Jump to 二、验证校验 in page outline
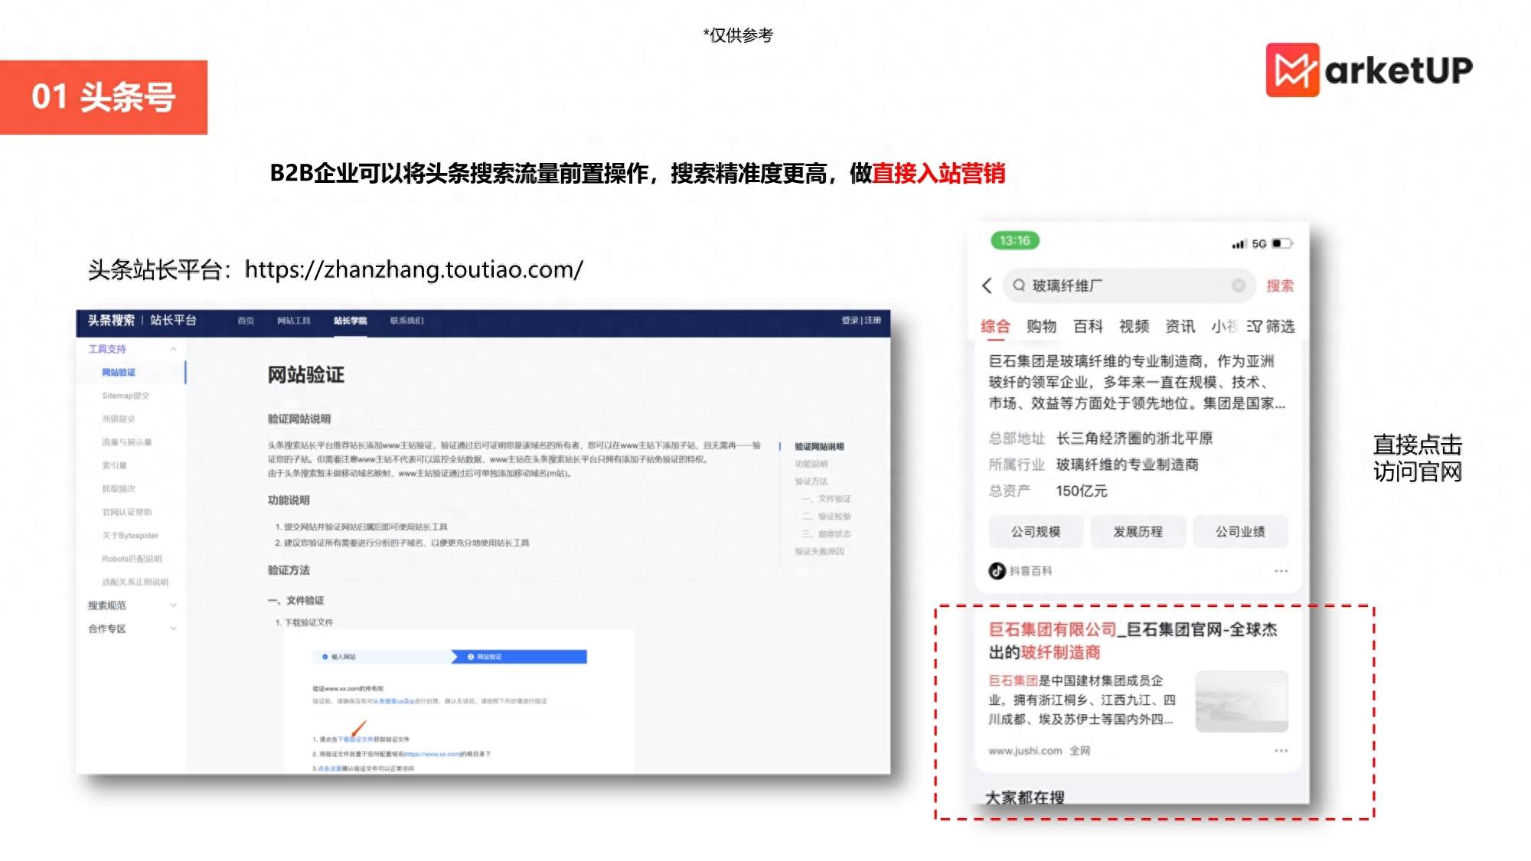 pyautogui.click(x=826, y=517)
